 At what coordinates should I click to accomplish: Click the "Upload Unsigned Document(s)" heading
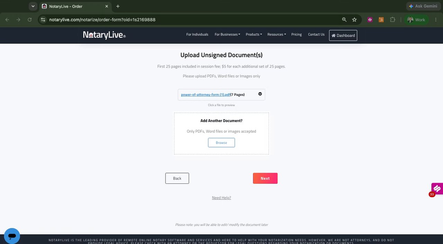point(221,55)
